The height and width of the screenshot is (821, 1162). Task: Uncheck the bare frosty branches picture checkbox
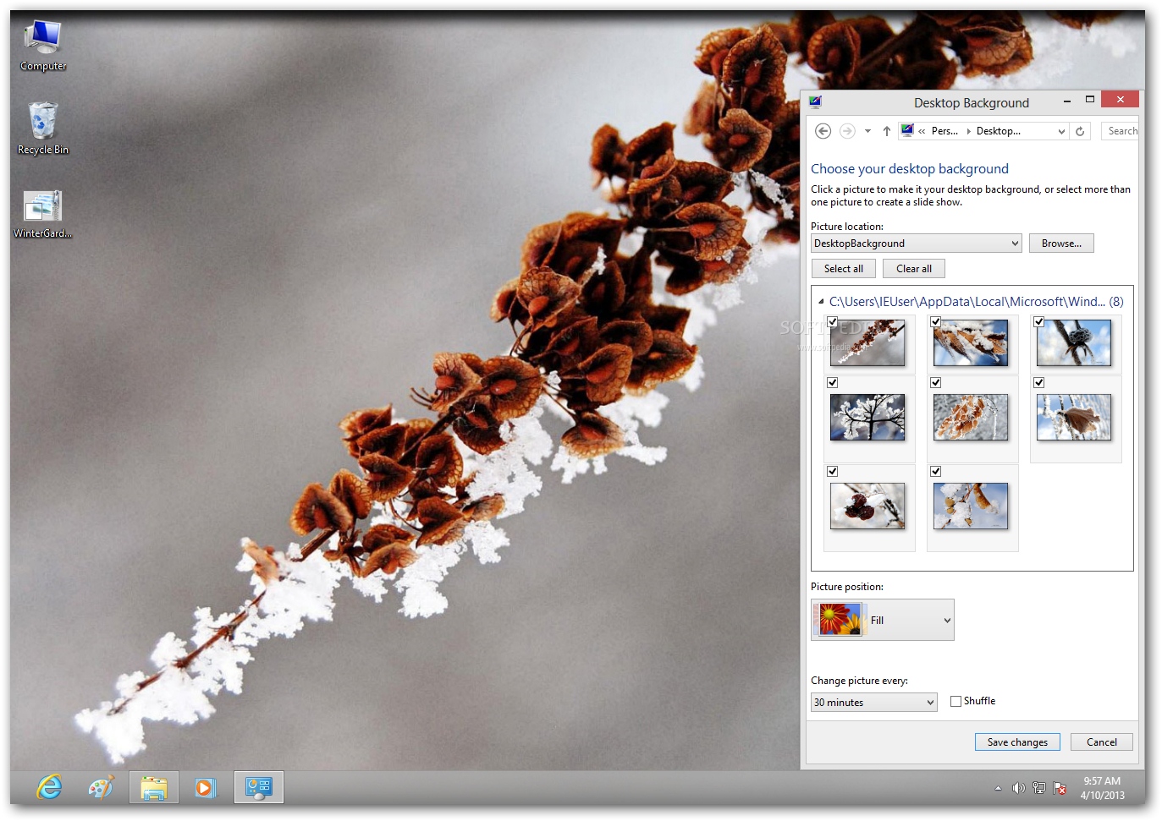833,383
